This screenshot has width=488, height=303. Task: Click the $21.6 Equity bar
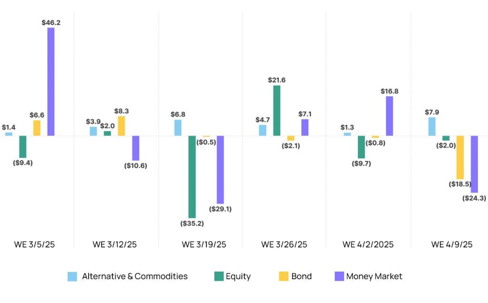[277, 111]
